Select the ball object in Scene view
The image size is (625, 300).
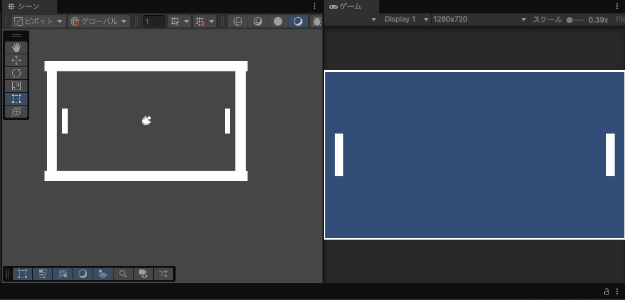[x=147, y=120]
